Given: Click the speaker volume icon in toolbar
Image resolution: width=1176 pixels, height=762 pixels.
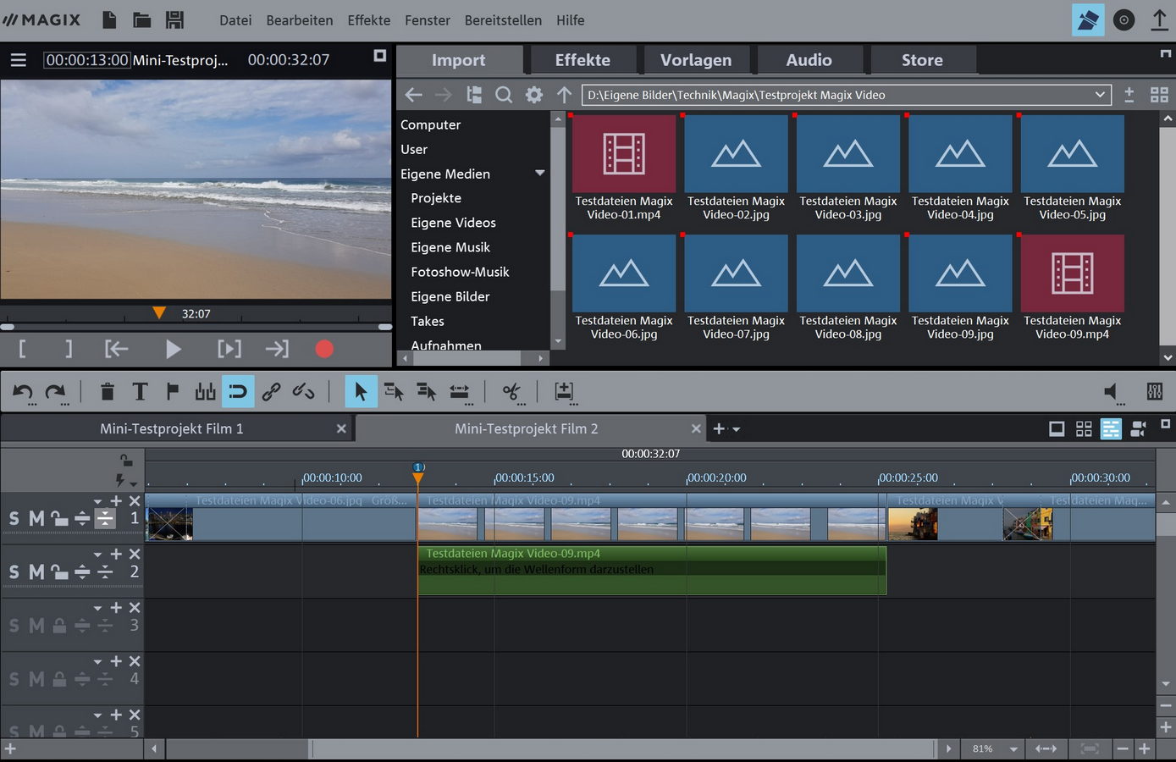Looking at the screenshot, I should coord(1111,391).
